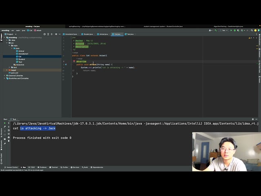Screen dimensions: 261x196
Task: Run with Coverage from top toolbar
Action: 238,30
